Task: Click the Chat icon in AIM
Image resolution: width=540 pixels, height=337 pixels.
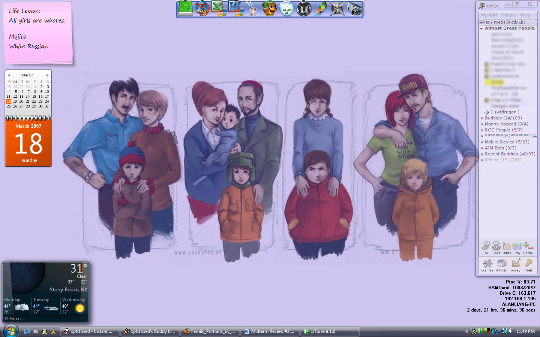Action: 496,248
